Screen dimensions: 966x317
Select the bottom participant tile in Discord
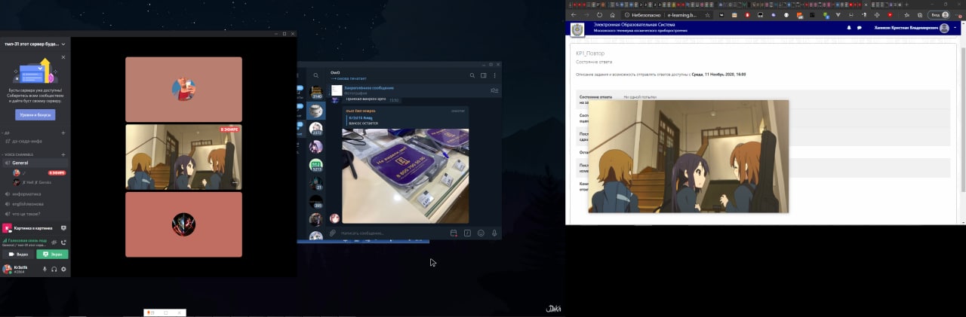point(183,224)
